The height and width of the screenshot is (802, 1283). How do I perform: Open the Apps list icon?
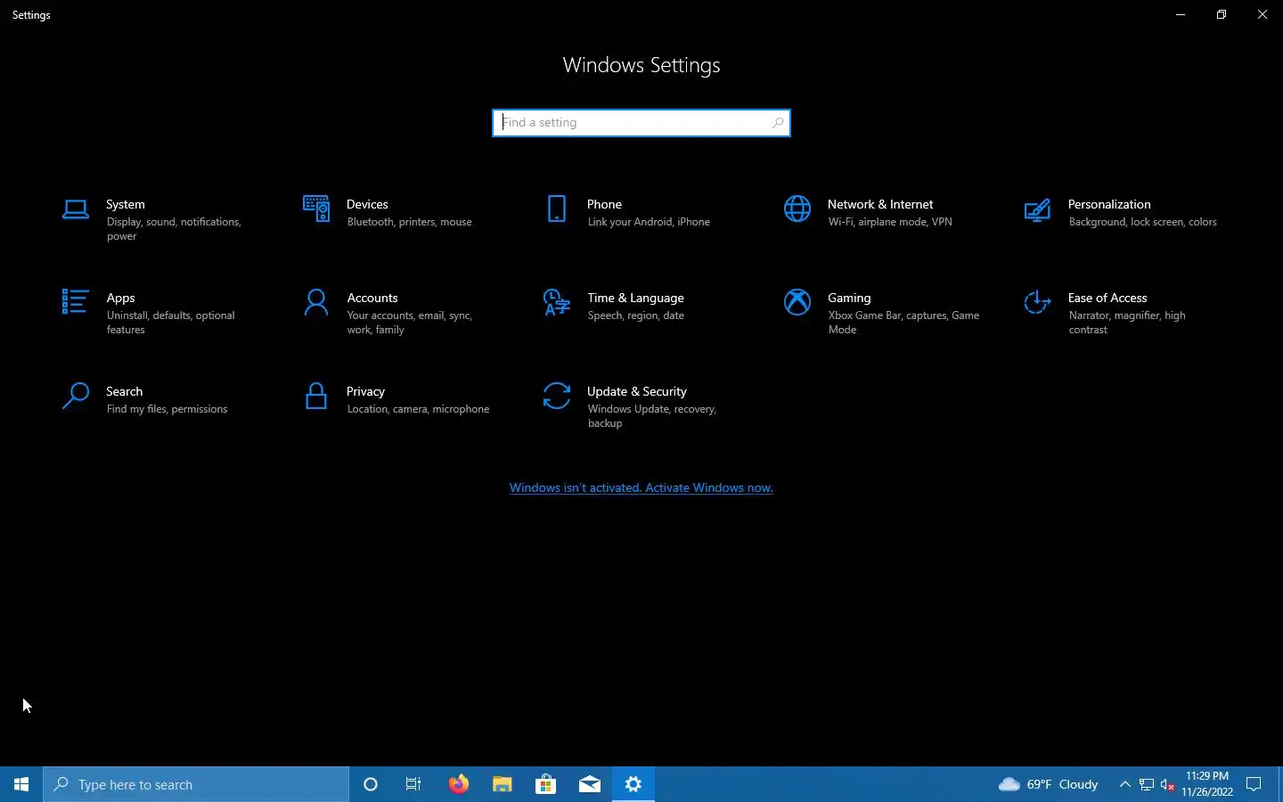[x=75, y=302]
